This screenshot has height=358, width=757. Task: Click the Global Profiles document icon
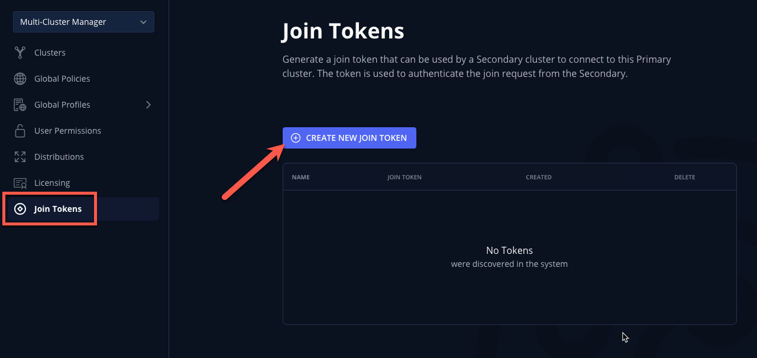(x=20, y=105)
